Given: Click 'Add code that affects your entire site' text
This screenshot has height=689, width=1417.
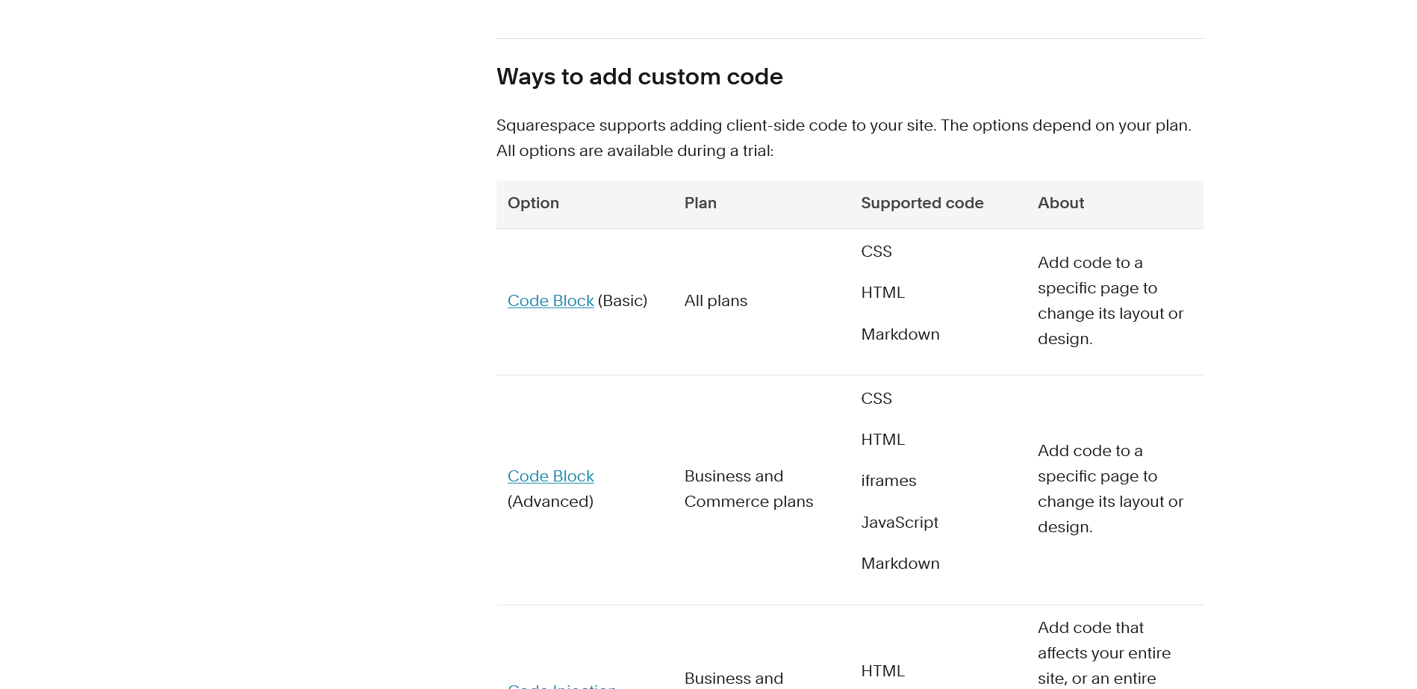Looking at the screenshot, I should [x=1104, y=653].
